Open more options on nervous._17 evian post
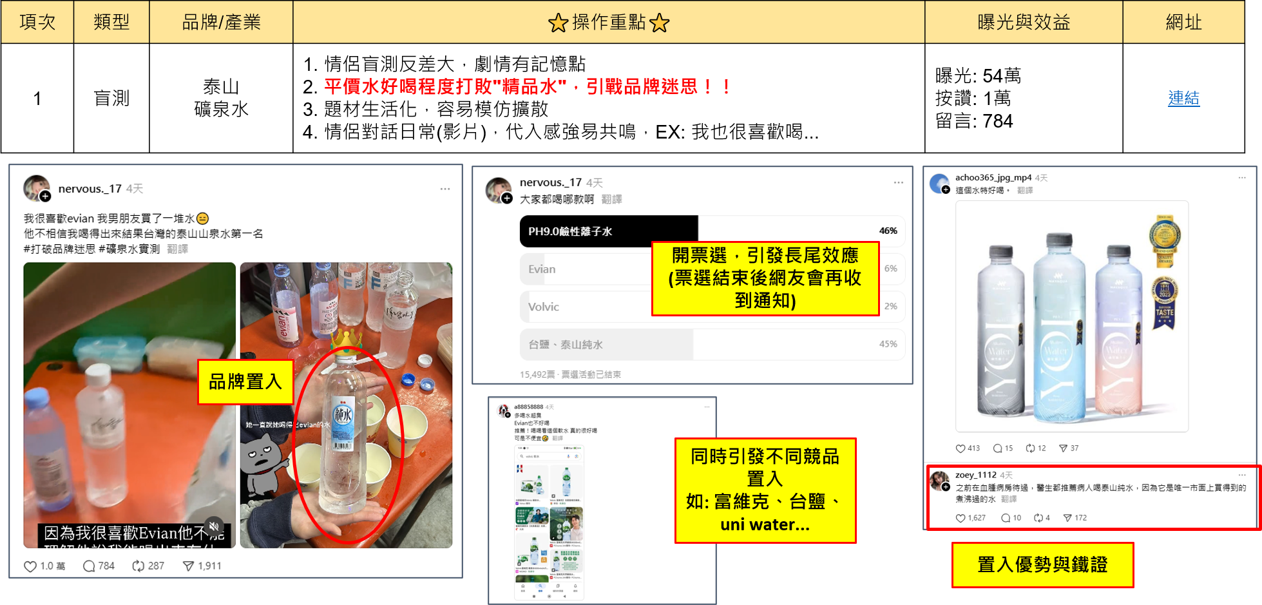This screenshot has height=605, width=1262. [x=445, y=189]
